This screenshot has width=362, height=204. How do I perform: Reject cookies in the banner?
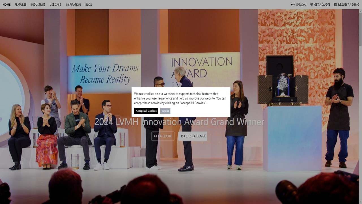pos(165,111)
